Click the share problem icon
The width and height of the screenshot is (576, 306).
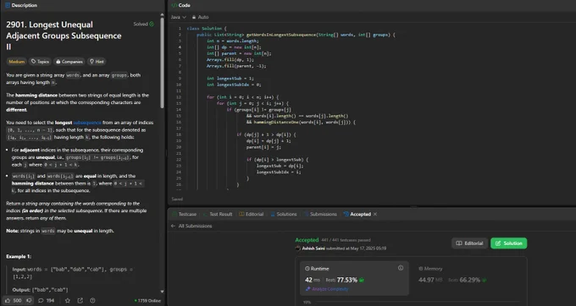[80, 300]
